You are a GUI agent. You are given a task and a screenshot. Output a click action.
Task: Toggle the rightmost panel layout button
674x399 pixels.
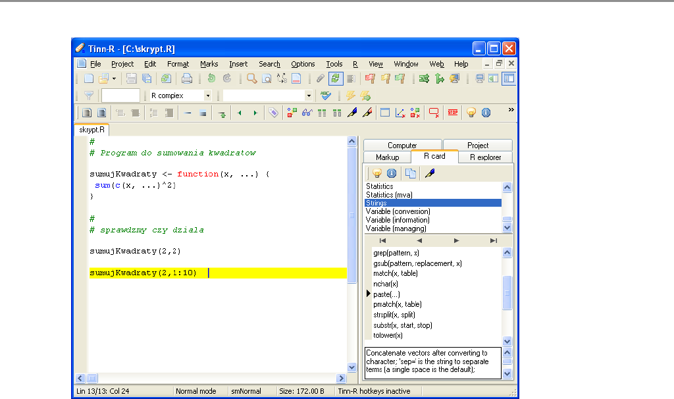click(x=508, y=78)
